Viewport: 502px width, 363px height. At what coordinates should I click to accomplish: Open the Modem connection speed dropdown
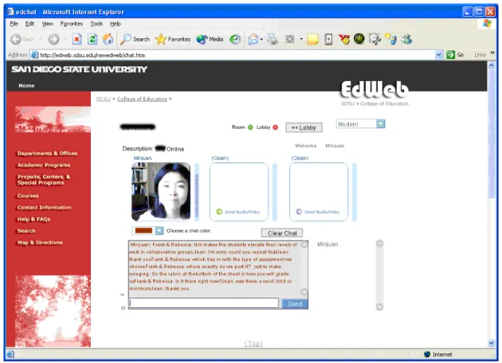(x=381, y=123)
